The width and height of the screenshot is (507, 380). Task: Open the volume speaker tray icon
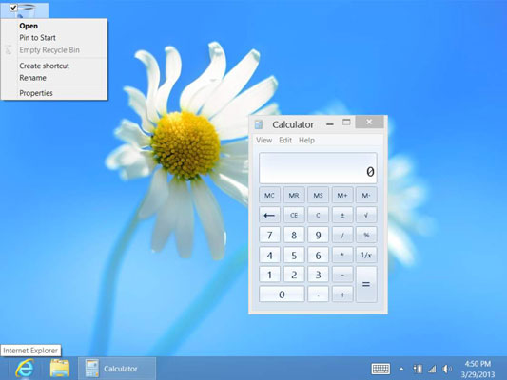(447, 369)
